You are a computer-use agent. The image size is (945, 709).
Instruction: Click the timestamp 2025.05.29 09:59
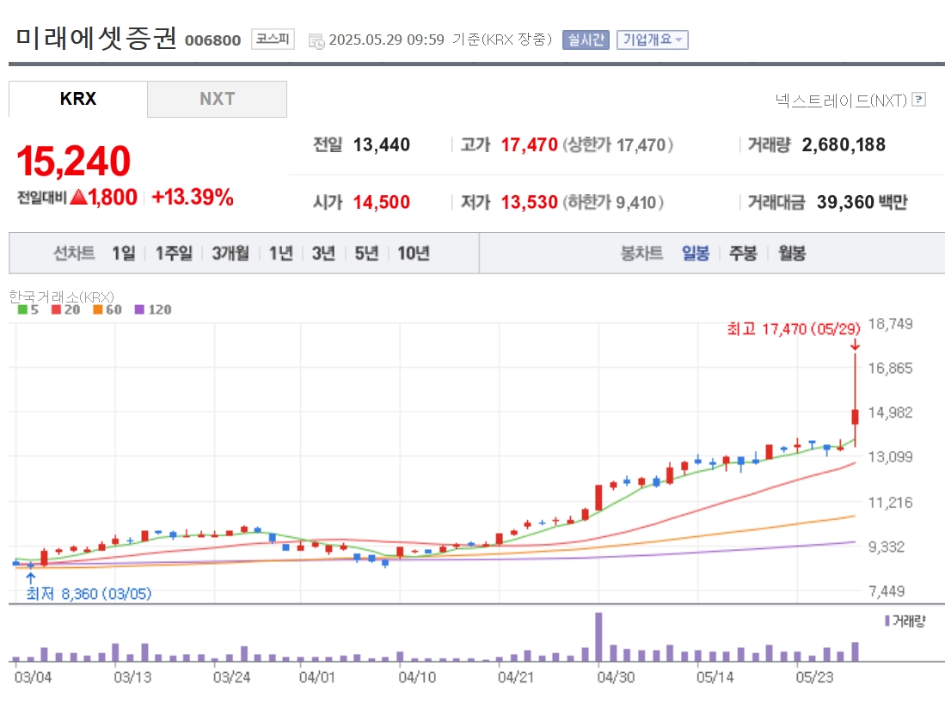point(386,40)
